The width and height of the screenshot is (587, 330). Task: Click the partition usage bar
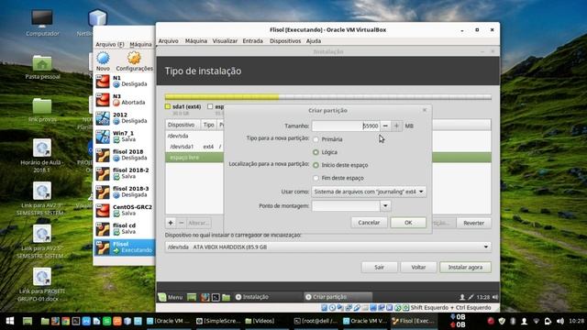[328, 97]
